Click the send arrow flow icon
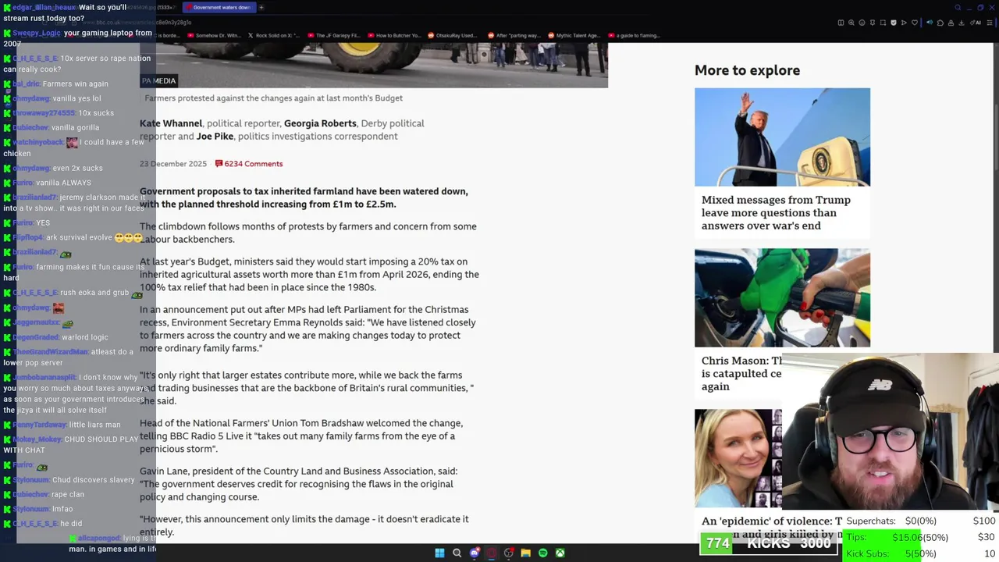Screen dimensions: 999x562 [904, 23]
